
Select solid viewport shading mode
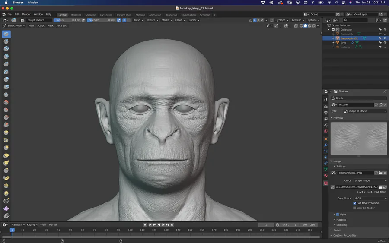tap(306, 26)
